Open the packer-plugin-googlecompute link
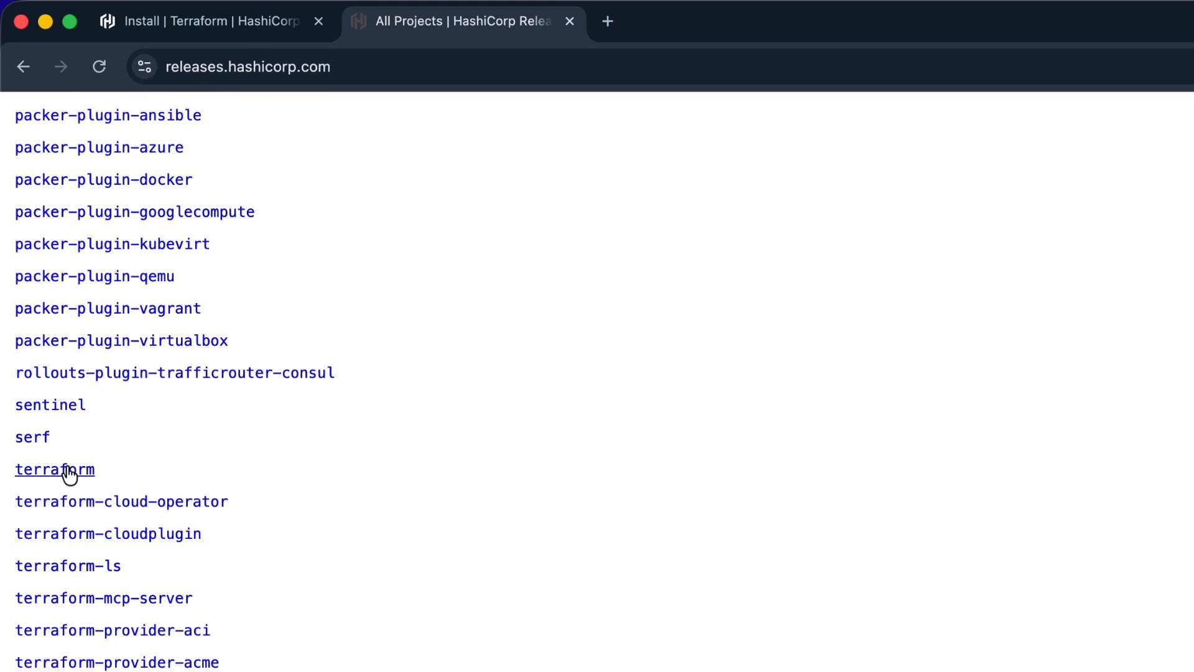 coord(135,212)
